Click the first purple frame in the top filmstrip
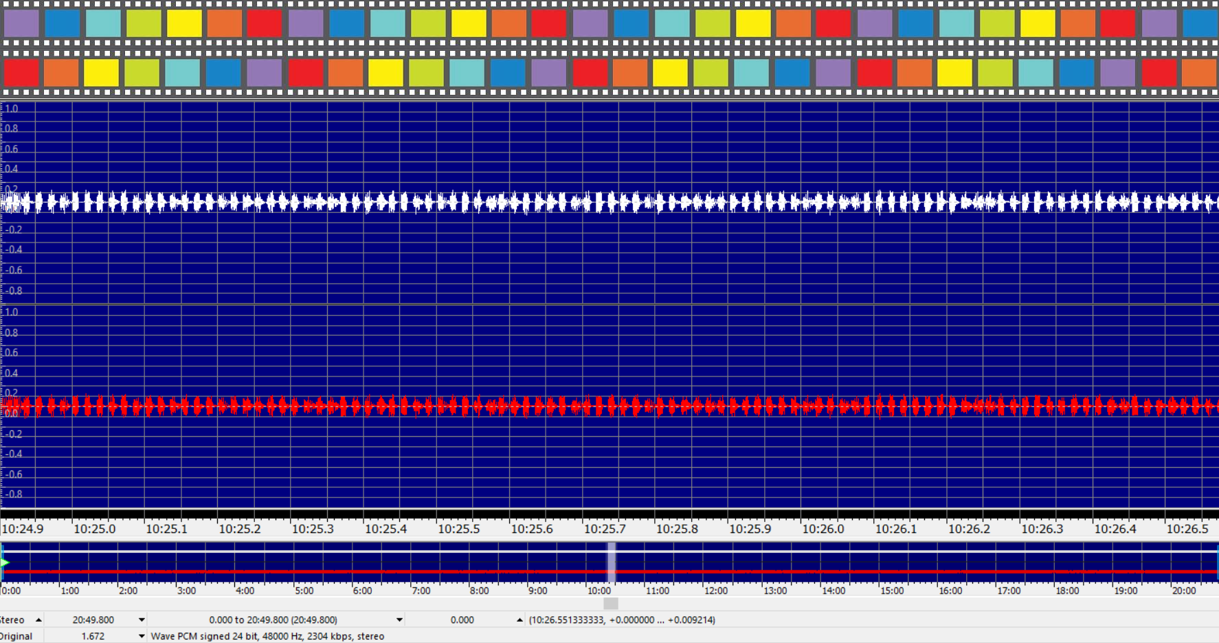Screen dimensions: 1219x643 click(x=21, y=23)
